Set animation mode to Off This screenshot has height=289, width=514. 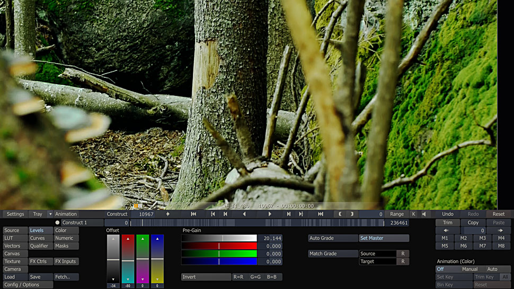point(440,269)
